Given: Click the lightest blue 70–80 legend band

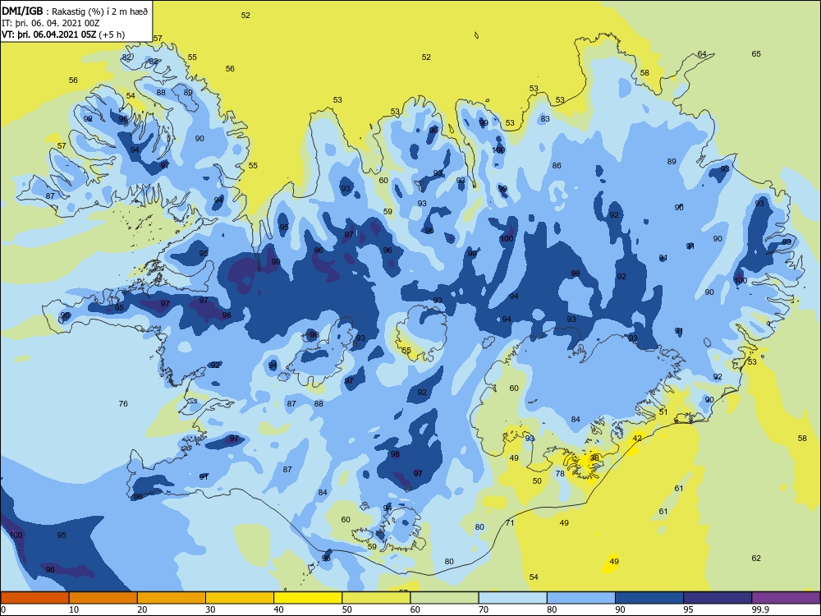Looking at the screenshot, I should tap(512, 598).
